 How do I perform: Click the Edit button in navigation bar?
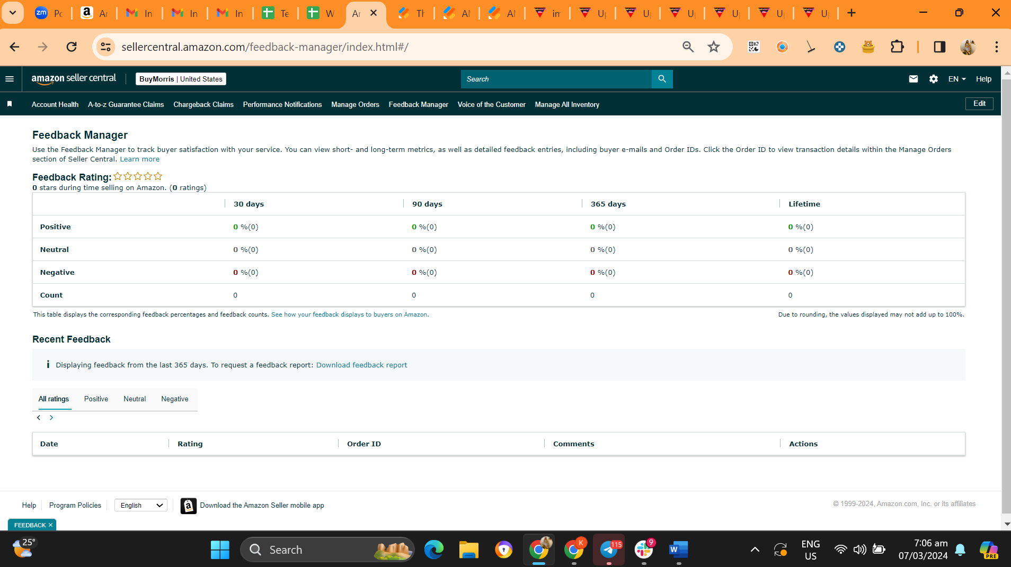pos(979,104)
